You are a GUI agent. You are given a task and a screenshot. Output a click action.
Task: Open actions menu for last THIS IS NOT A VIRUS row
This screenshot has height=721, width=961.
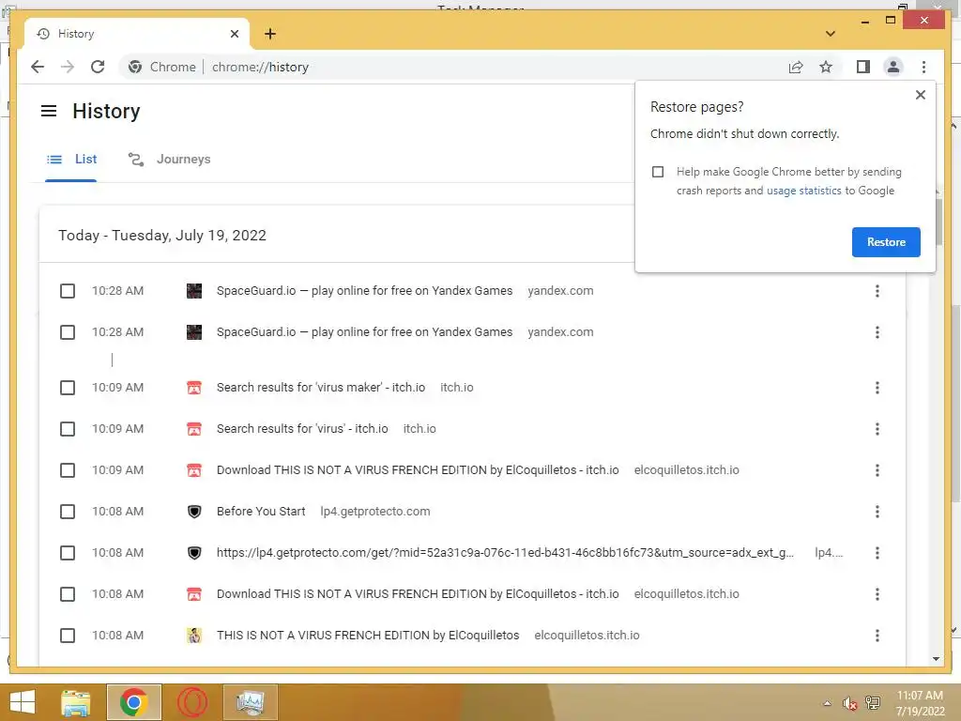pyautogui.click(x=877, y=636)
